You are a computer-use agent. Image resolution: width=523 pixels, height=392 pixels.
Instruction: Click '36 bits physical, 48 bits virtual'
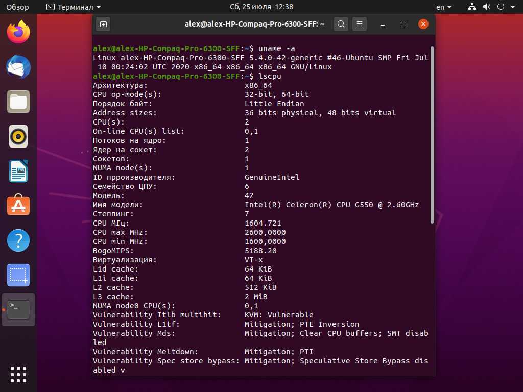(x=320, y=113)
